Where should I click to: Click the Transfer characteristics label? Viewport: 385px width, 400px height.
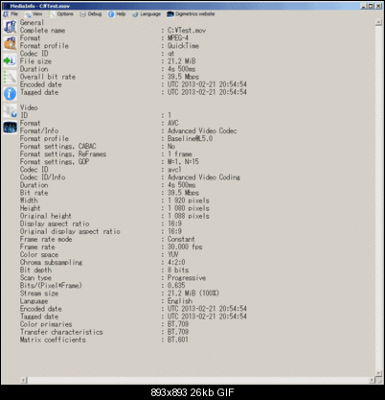[61, 332]
